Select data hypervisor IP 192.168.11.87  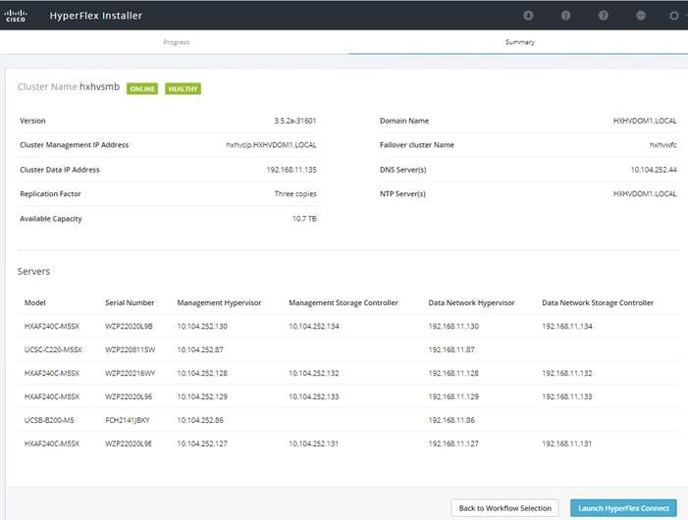pyautogui.click(x=451, y=350)
